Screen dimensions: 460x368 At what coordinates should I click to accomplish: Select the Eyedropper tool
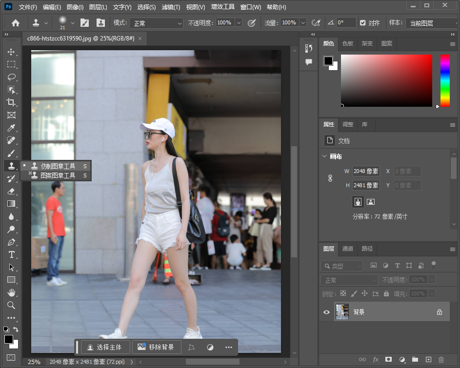tap(11, 128)
